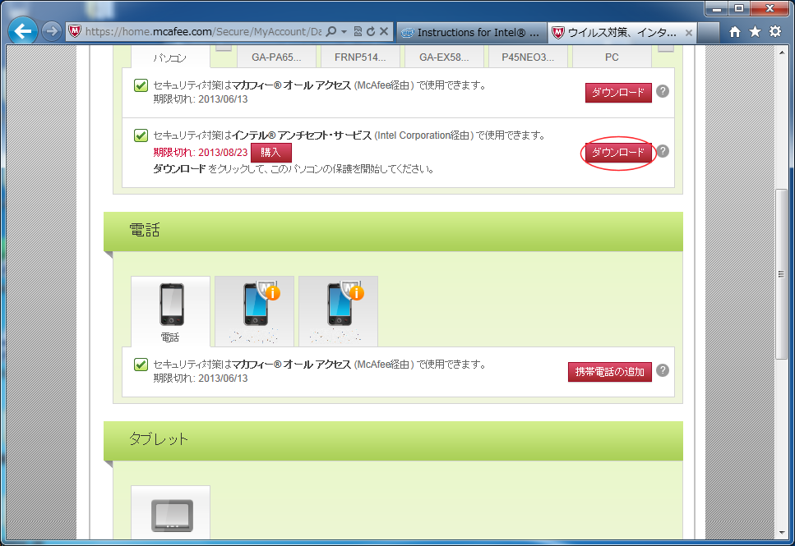Image resolution: width=795 pixels, height=546 pixels.
Task: Open the address bar dropdown arrow
Action: point(344,31)
